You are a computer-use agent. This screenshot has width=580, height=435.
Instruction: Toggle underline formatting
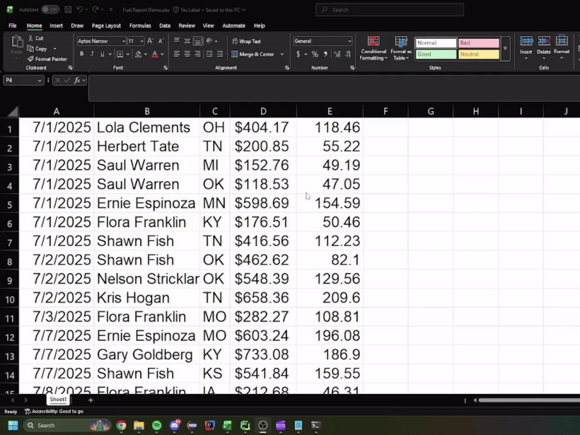101,54
